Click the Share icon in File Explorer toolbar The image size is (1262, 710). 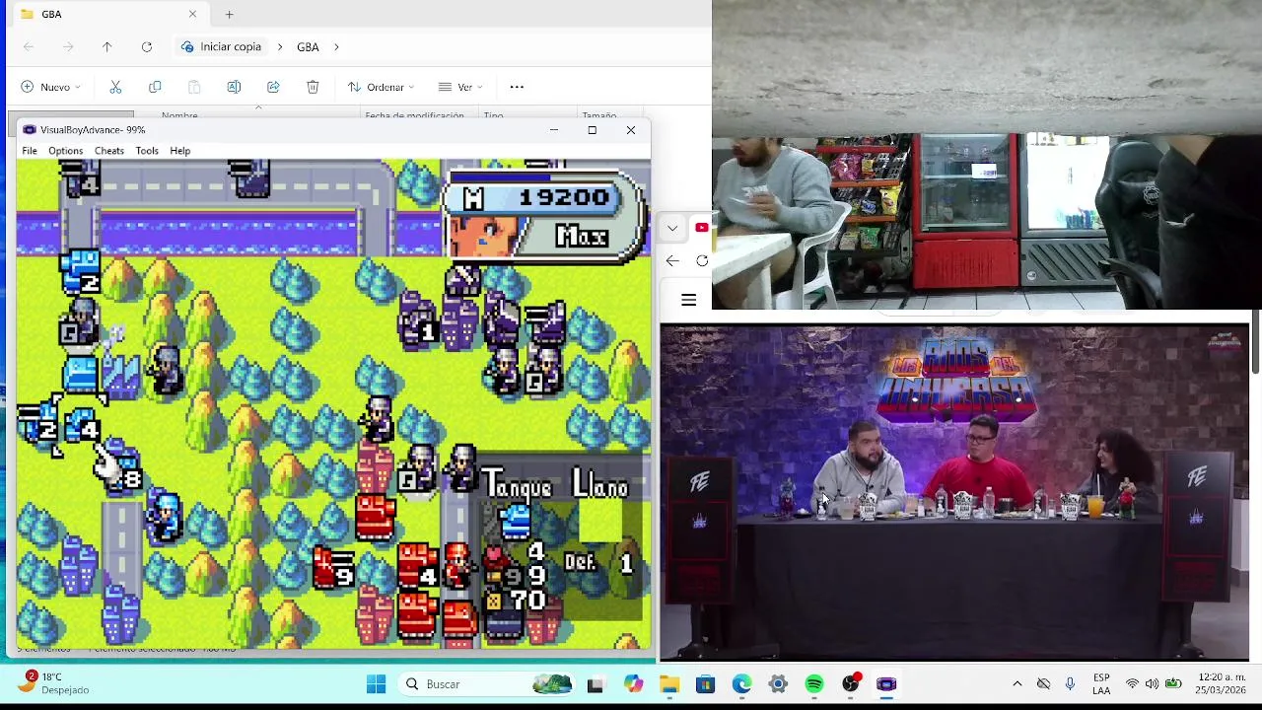273,87
